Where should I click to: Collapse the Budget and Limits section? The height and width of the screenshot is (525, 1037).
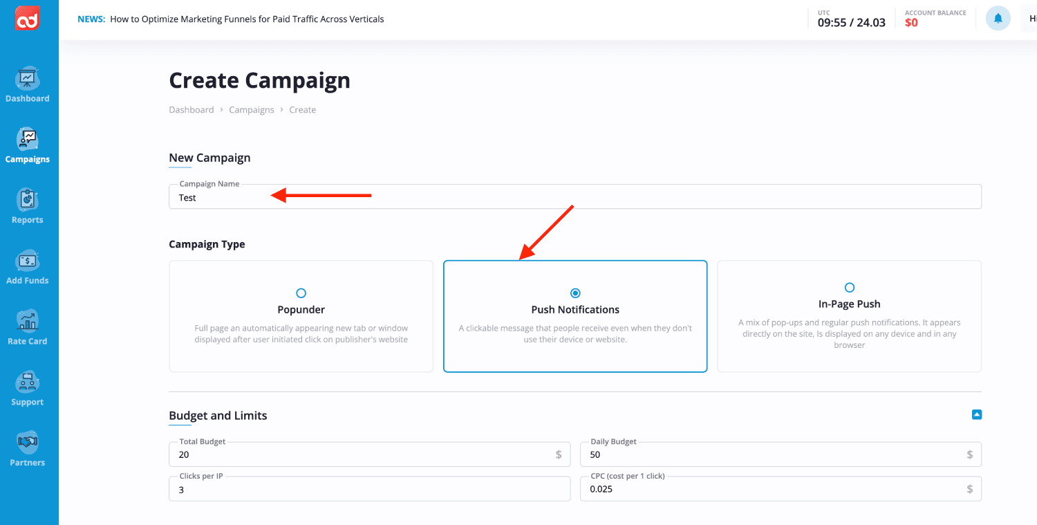(977, 415)
